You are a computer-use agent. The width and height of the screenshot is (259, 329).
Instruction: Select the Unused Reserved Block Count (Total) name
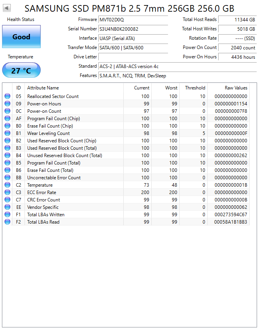pyautogui.click(x=65, y=156)
